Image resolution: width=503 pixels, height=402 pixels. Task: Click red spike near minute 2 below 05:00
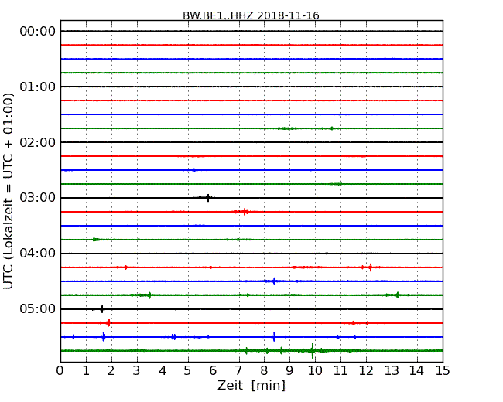(109, 323)
